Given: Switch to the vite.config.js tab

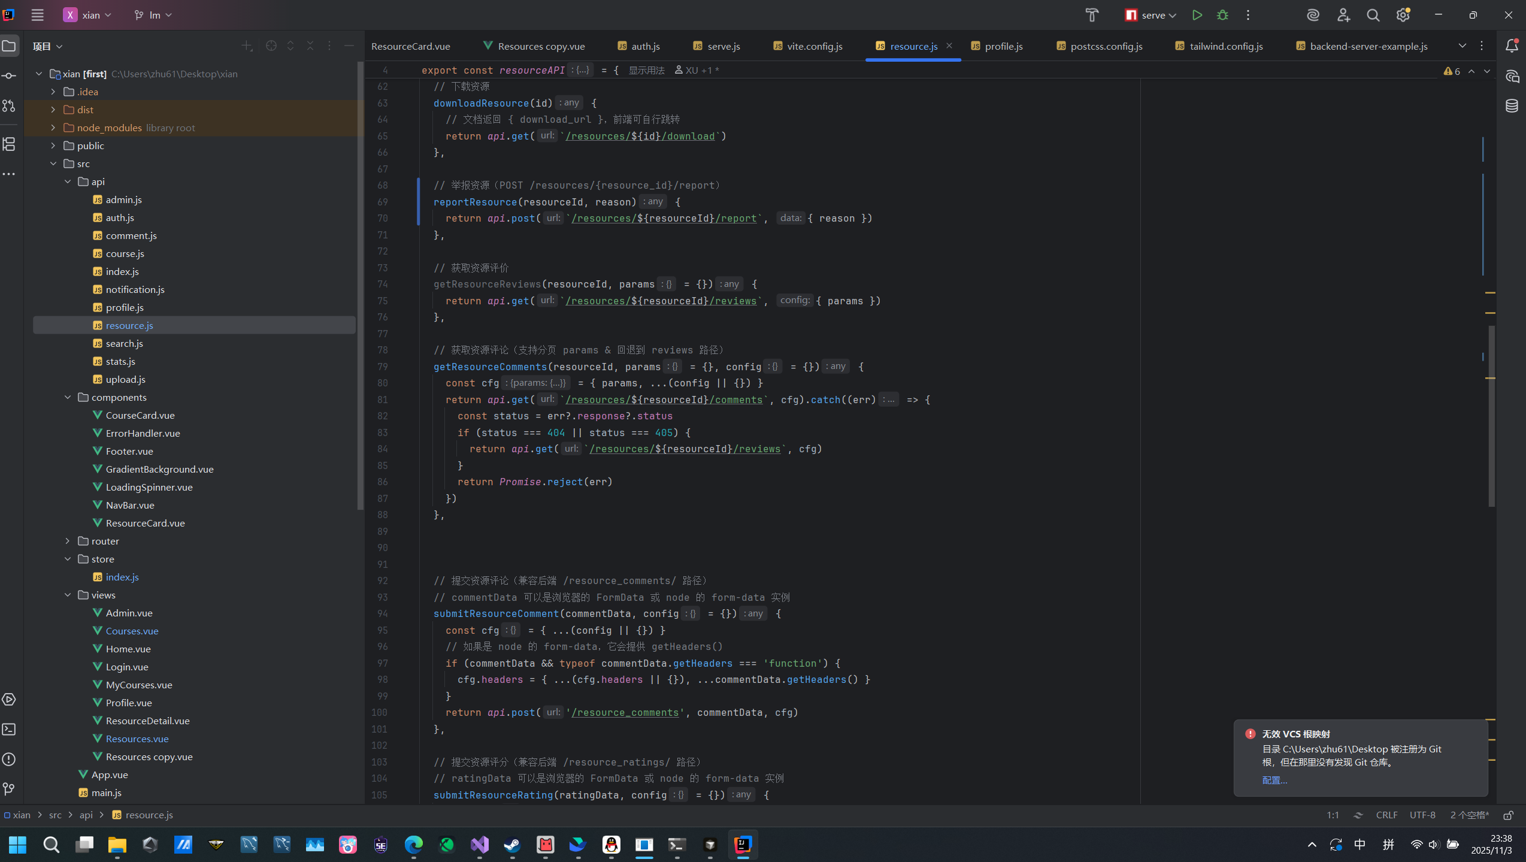Looking at the screenshot, I should coord(814,46).
